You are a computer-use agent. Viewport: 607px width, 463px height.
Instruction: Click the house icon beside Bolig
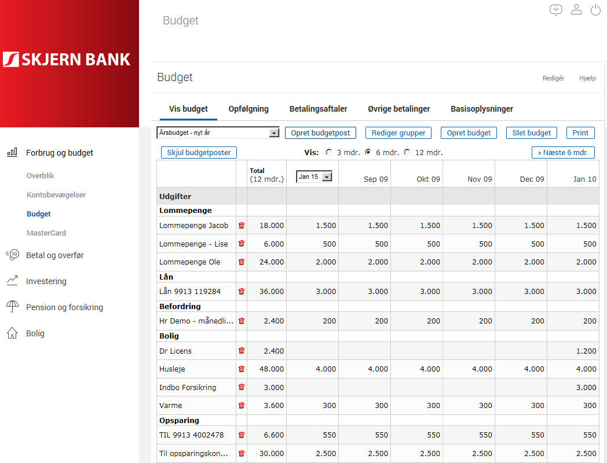[12, 333]
